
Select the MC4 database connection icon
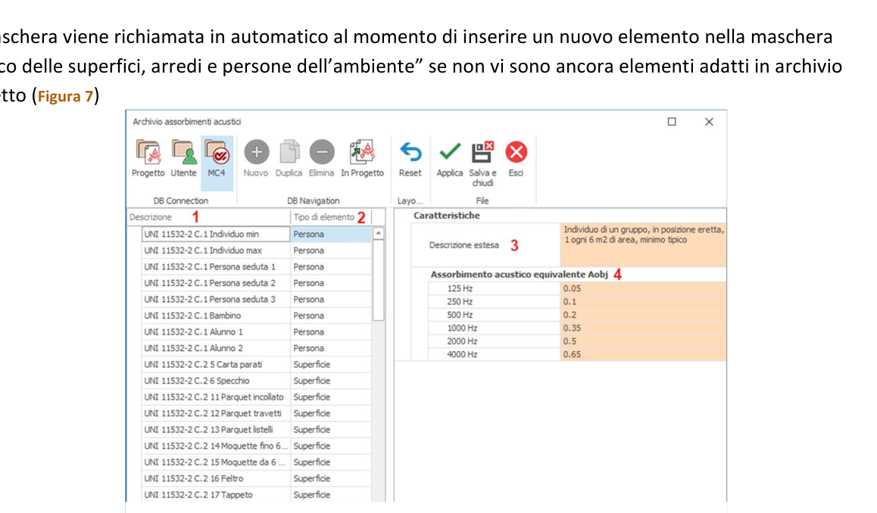[x=217, y=152]
